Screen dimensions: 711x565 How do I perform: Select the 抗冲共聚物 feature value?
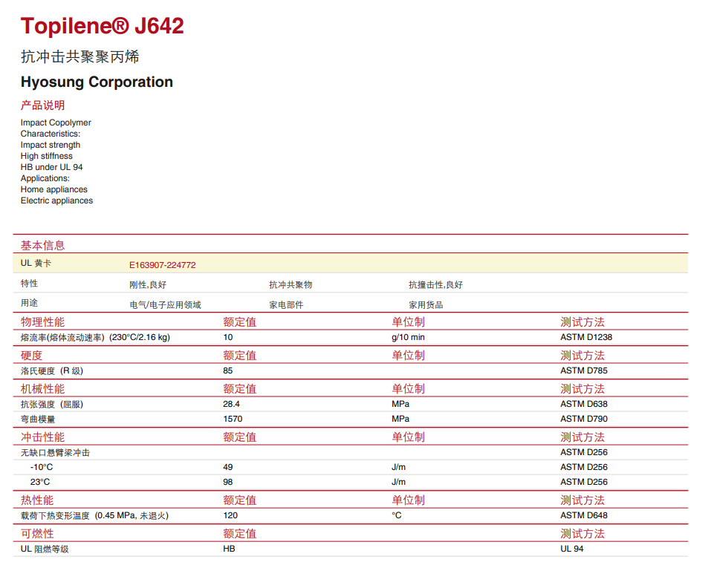tap(290, 285)
